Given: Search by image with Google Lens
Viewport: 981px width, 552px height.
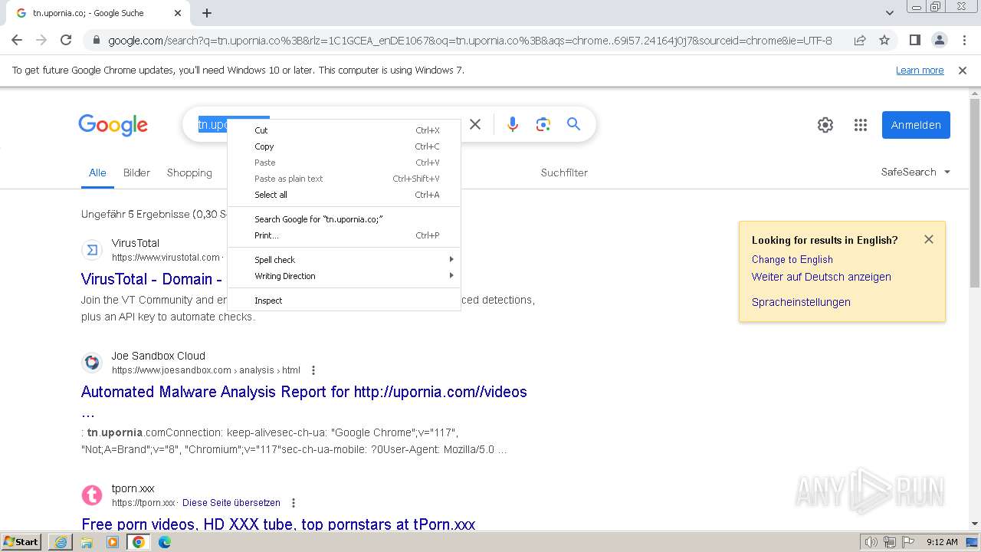Looking at the screenshot, I should pos(543,124).
